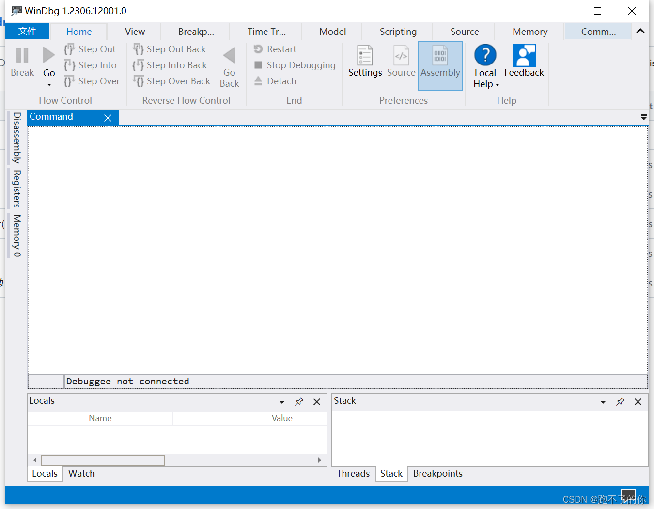This screenshot has width=654, height=509.
Task: Open the Model ribbon tab
Action: coord(333,32)
